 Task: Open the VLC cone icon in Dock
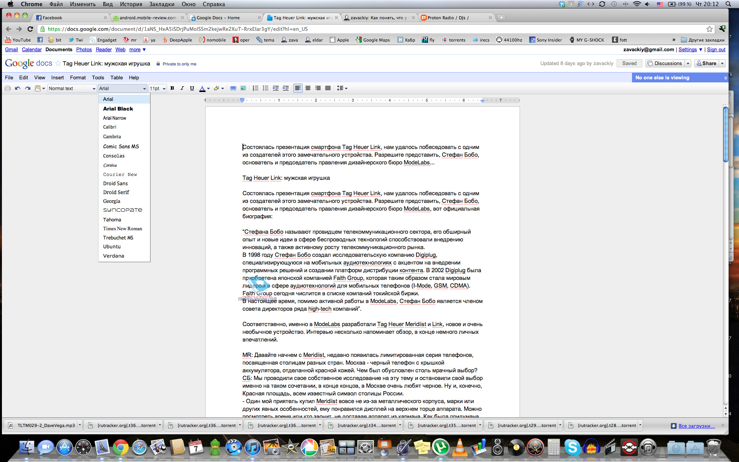pyautogui.click(x=460, y=447)
